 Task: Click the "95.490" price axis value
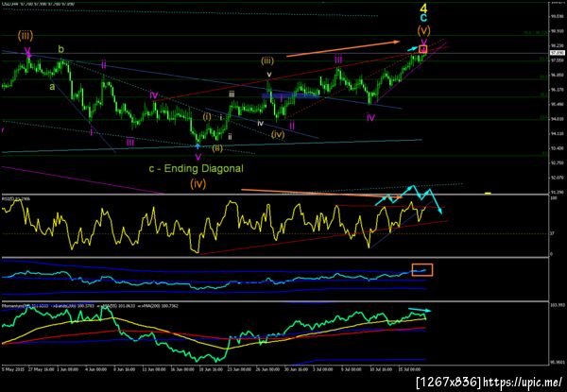coord(557,105)
